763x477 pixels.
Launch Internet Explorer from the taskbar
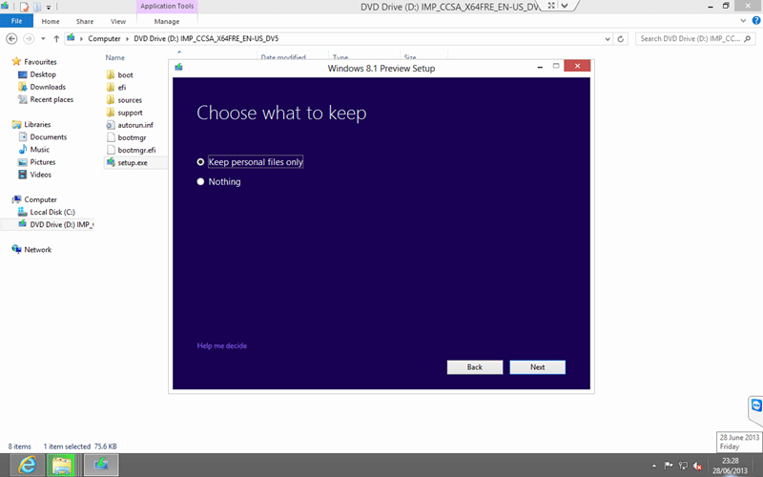(x=28, y=465)
